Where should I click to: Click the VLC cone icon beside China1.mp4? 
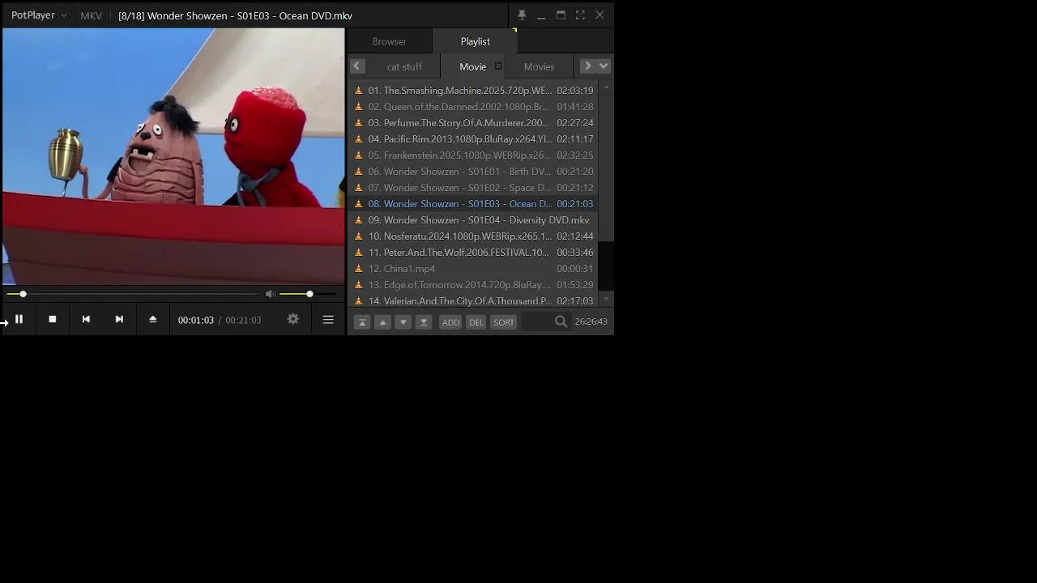(x=359, y=269)
